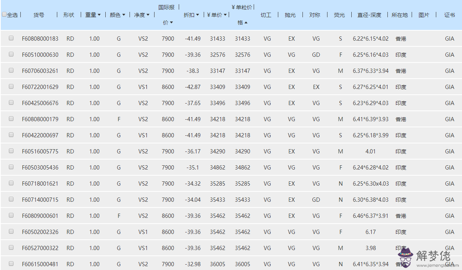Image resolution: width=462 pixels, height=270 pixels.
Task: Tick the checkbox beside F60425006676
Action: [11, 102]
